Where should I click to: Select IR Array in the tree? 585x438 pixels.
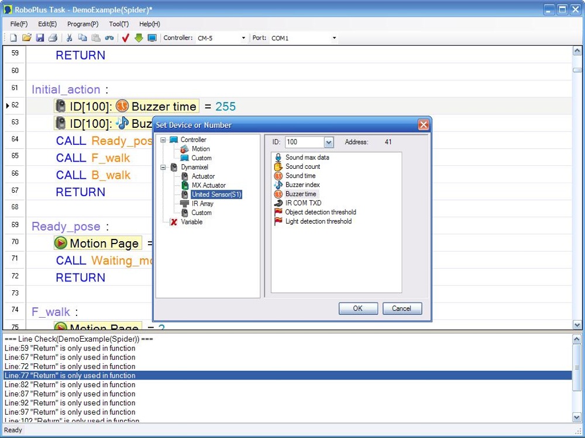point(202,204)
